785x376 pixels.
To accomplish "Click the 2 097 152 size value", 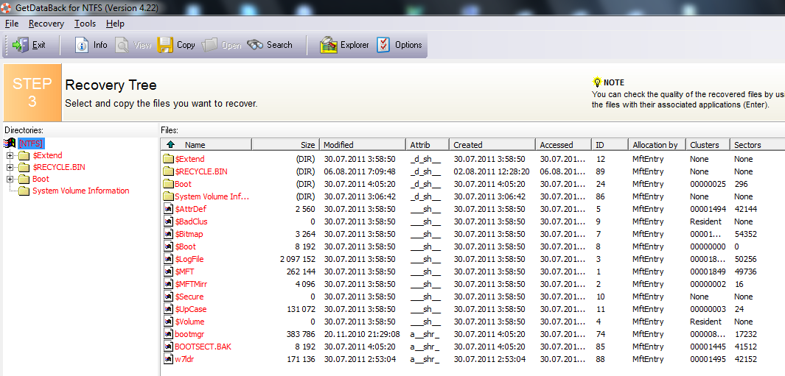I will [x=297, y=259].
